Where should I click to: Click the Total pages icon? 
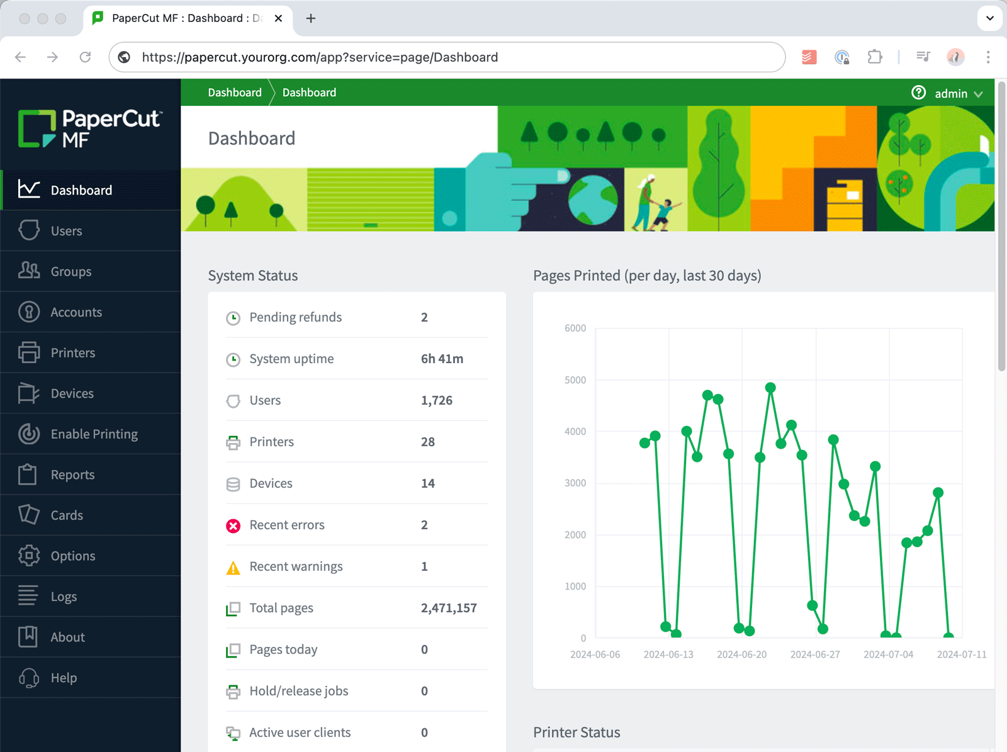233,609
